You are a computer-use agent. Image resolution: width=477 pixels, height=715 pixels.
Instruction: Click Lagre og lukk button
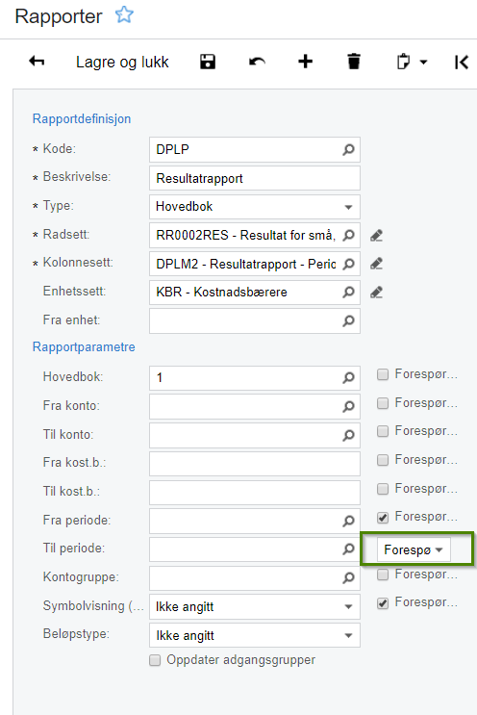click(x=122, y=62)
